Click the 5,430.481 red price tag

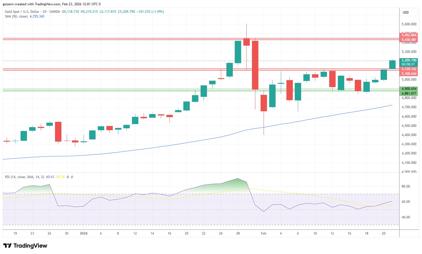pyautogui.click(x=409, y=40)
